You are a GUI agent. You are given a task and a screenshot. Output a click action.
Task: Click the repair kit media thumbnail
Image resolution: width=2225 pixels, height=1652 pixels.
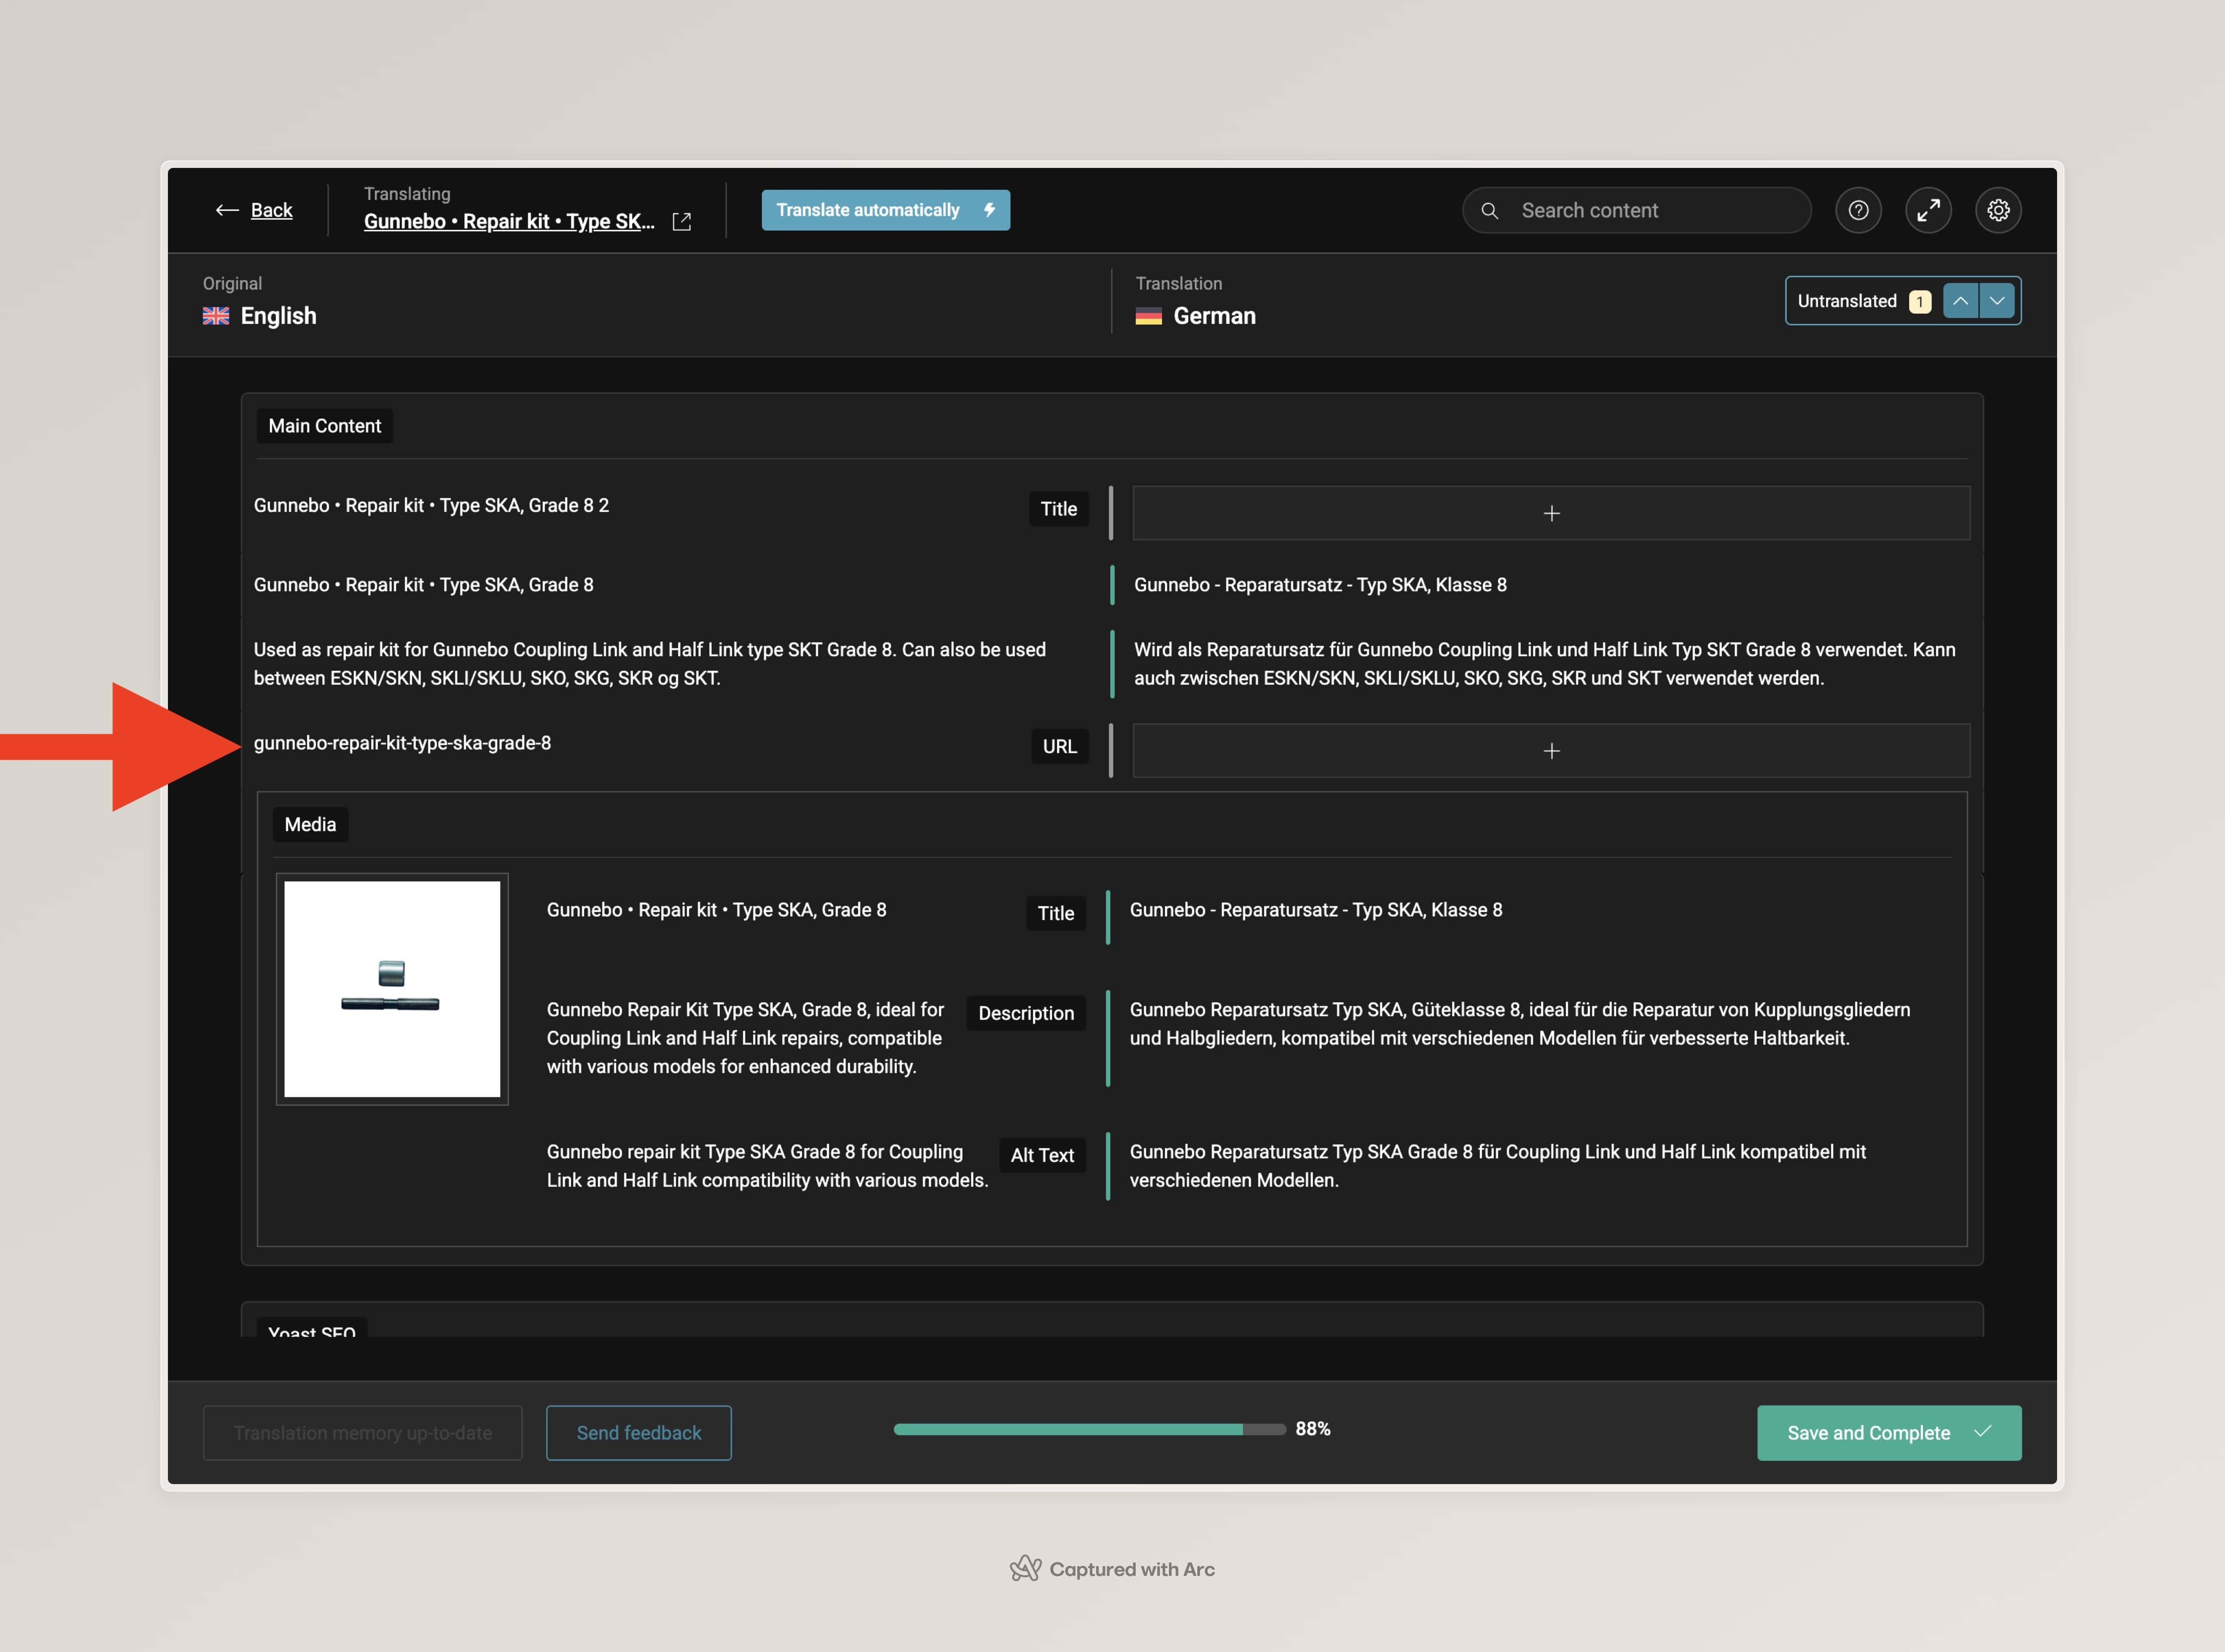[x=392, y=988]
